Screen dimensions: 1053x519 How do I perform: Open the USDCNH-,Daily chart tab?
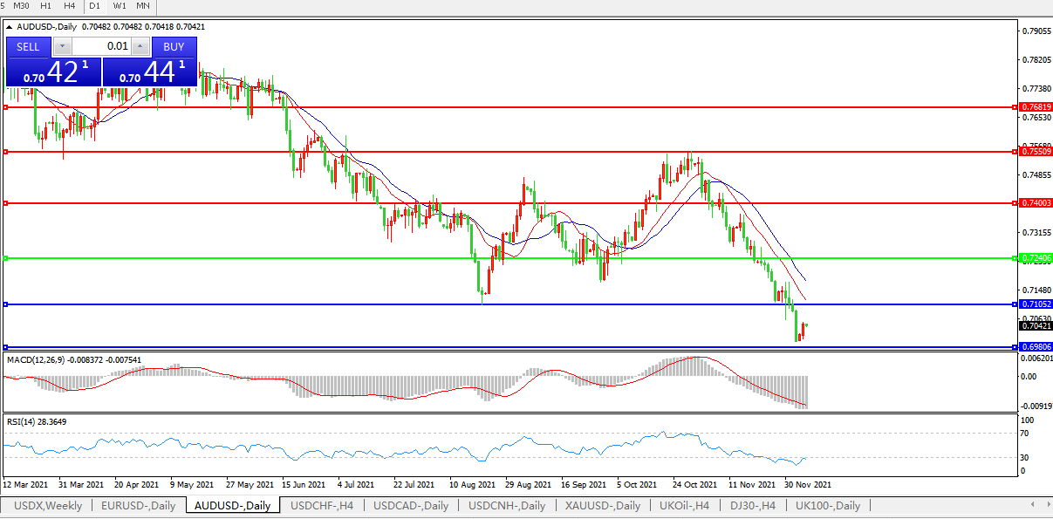click(x=507, y=506)
